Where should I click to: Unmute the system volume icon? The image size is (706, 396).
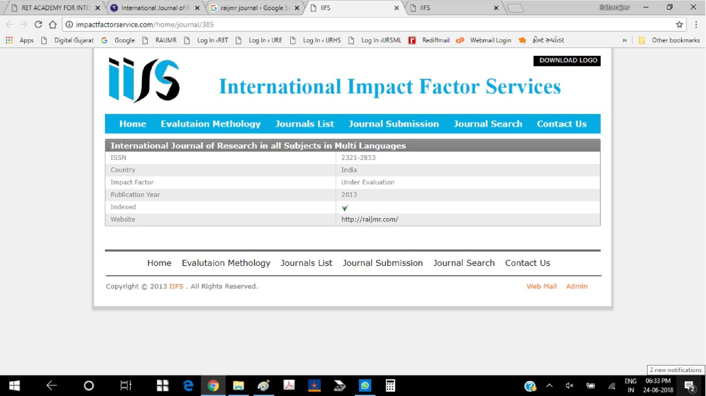coord(570,386)
